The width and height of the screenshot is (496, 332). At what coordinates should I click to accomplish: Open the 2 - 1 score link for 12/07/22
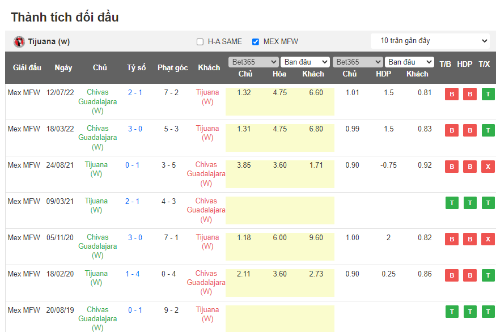(135, 92)
